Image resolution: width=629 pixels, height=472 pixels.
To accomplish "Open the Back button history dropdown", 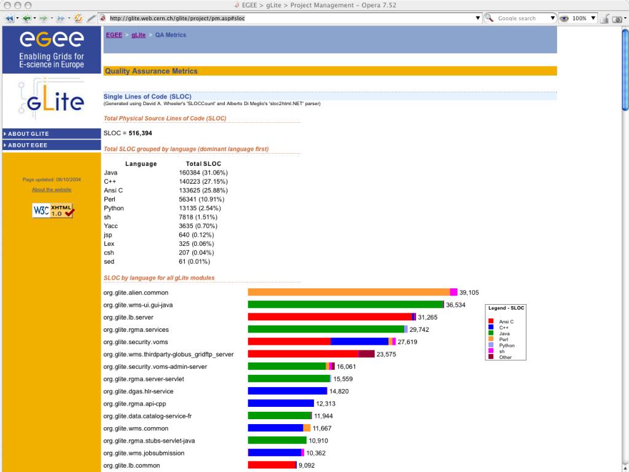I will coord(34,18).
